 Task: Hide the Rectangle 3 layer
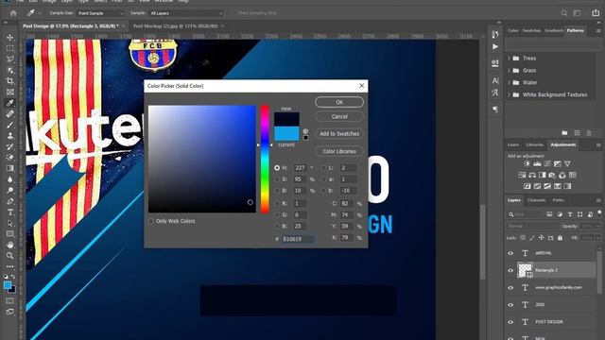[510, 270]
